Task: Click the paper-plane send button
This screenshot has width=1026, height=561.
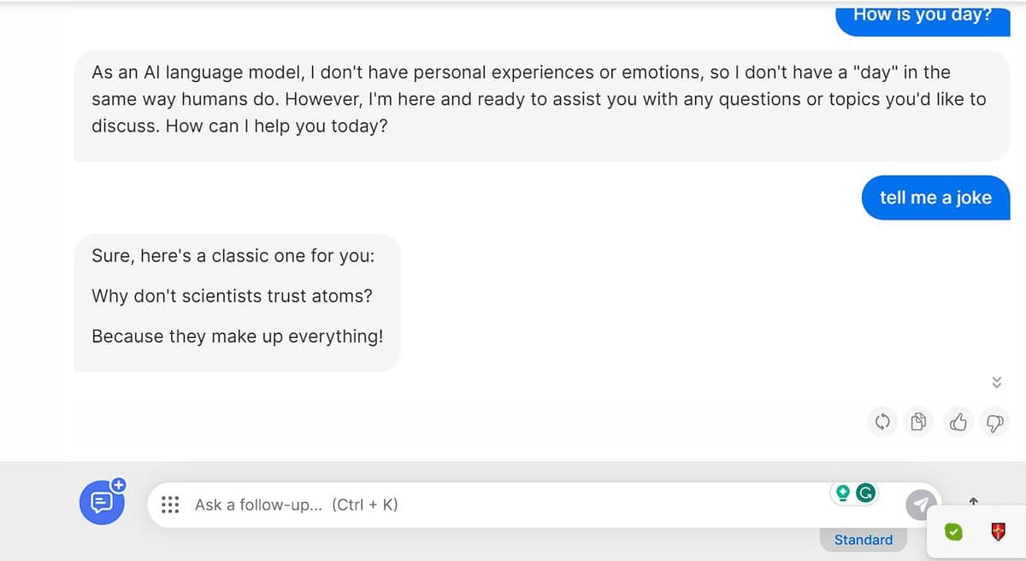Action: click(x=920, y=505)
